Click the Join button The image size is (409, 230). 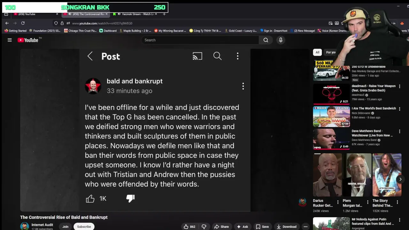tap(65, 226)
